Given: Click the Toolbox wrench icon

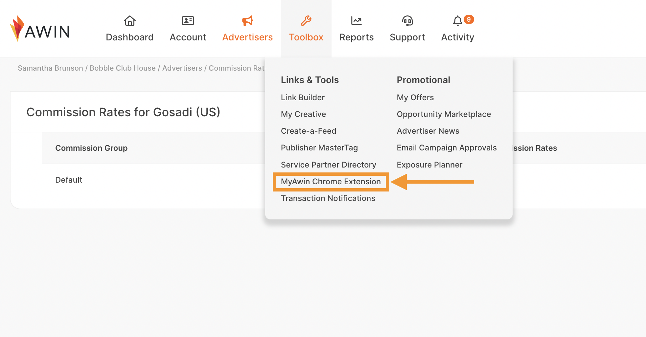Looking at the screenshot, I should pos(306,21).
